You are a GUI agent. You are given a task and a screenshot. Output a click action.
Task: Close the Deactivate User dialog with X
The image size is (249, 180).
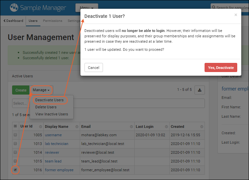236,15
